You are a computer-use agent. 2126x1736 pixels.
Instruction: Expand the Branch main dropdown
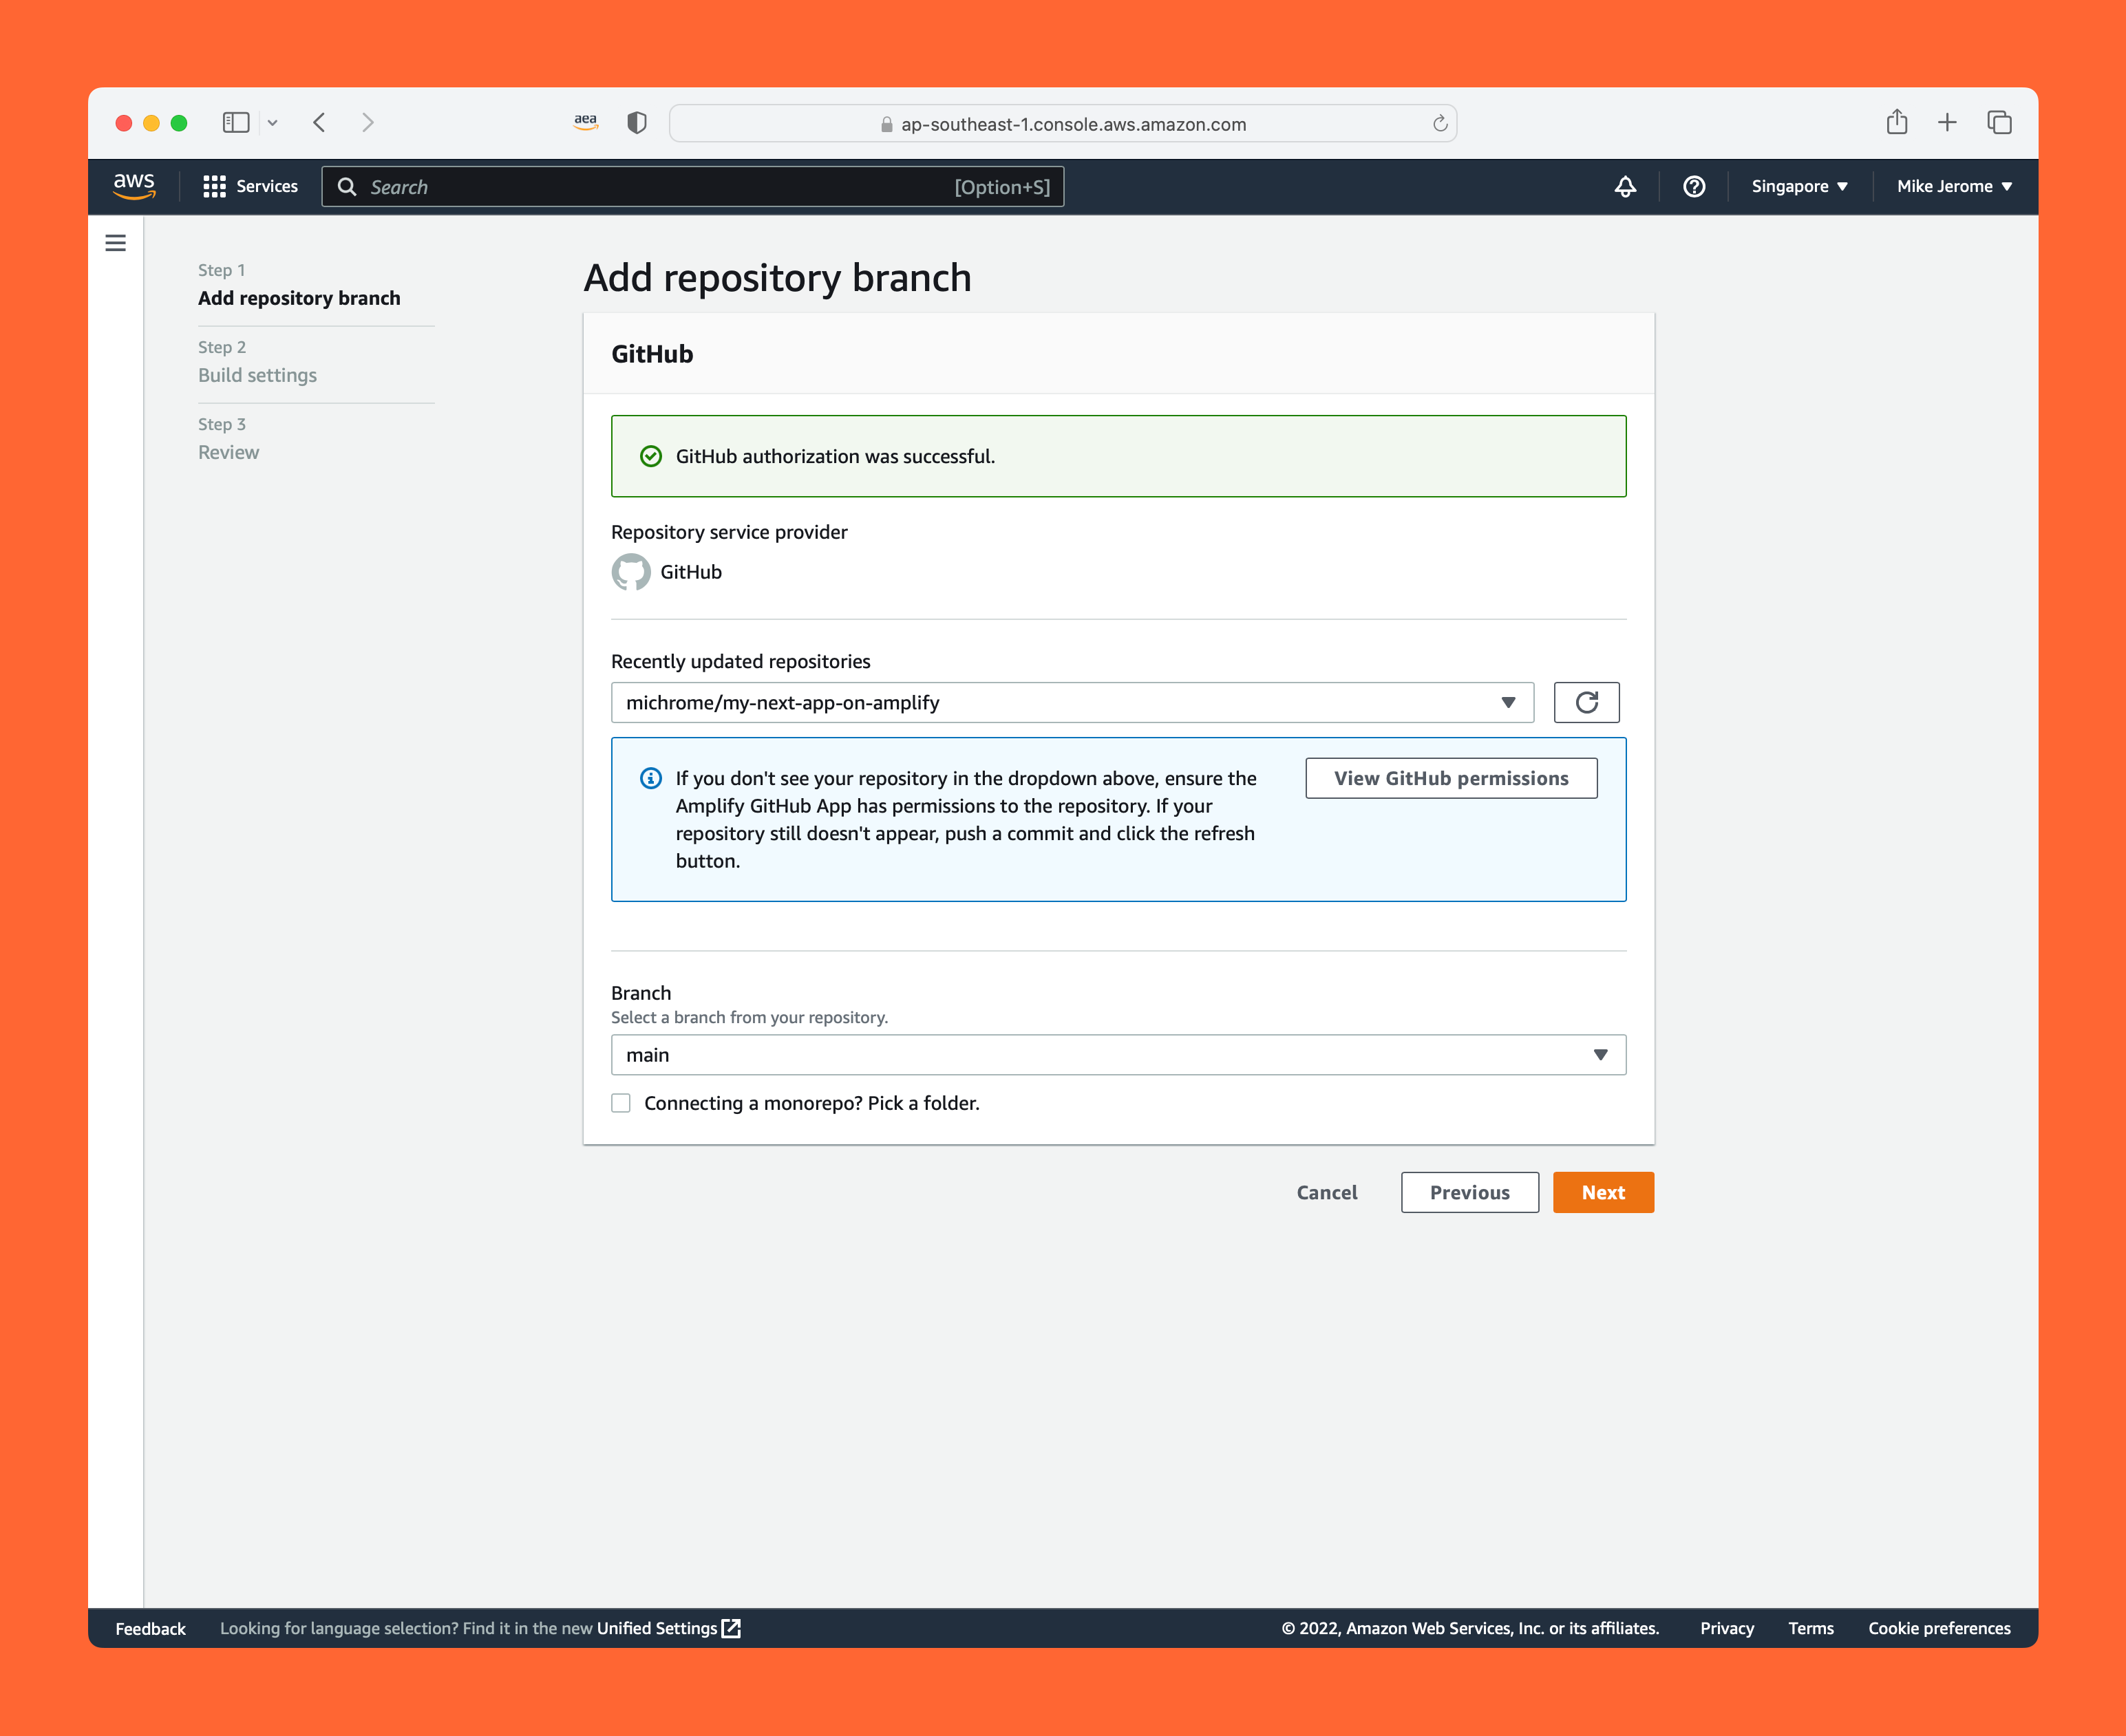(1117, 1055)
